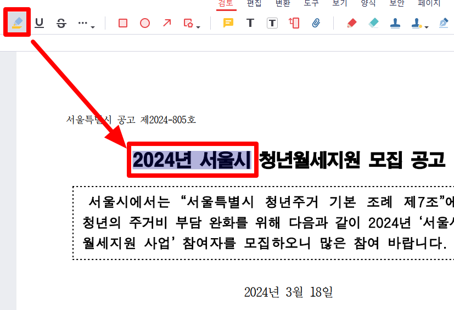Switch to the 편집 tab
454x310 pixels.
point(254,3)
